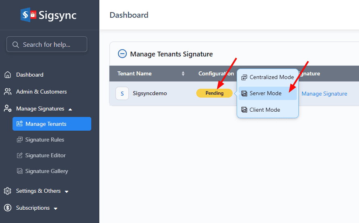Click the Signature Gallery image icon
Screen dimensions: 359x223
click(x=19, y=171)
